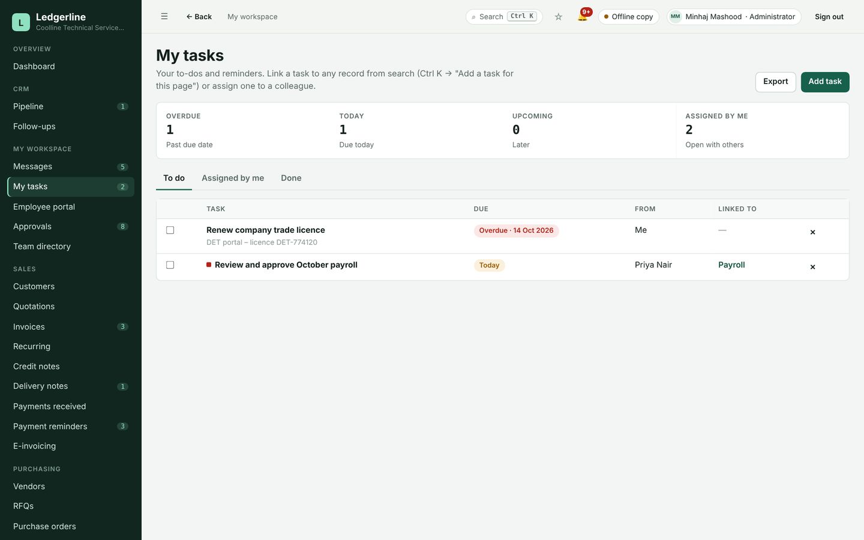The height and width of the screenshot is (540, 864).
Task: Go Back to previous page
Action: point(199,17)
